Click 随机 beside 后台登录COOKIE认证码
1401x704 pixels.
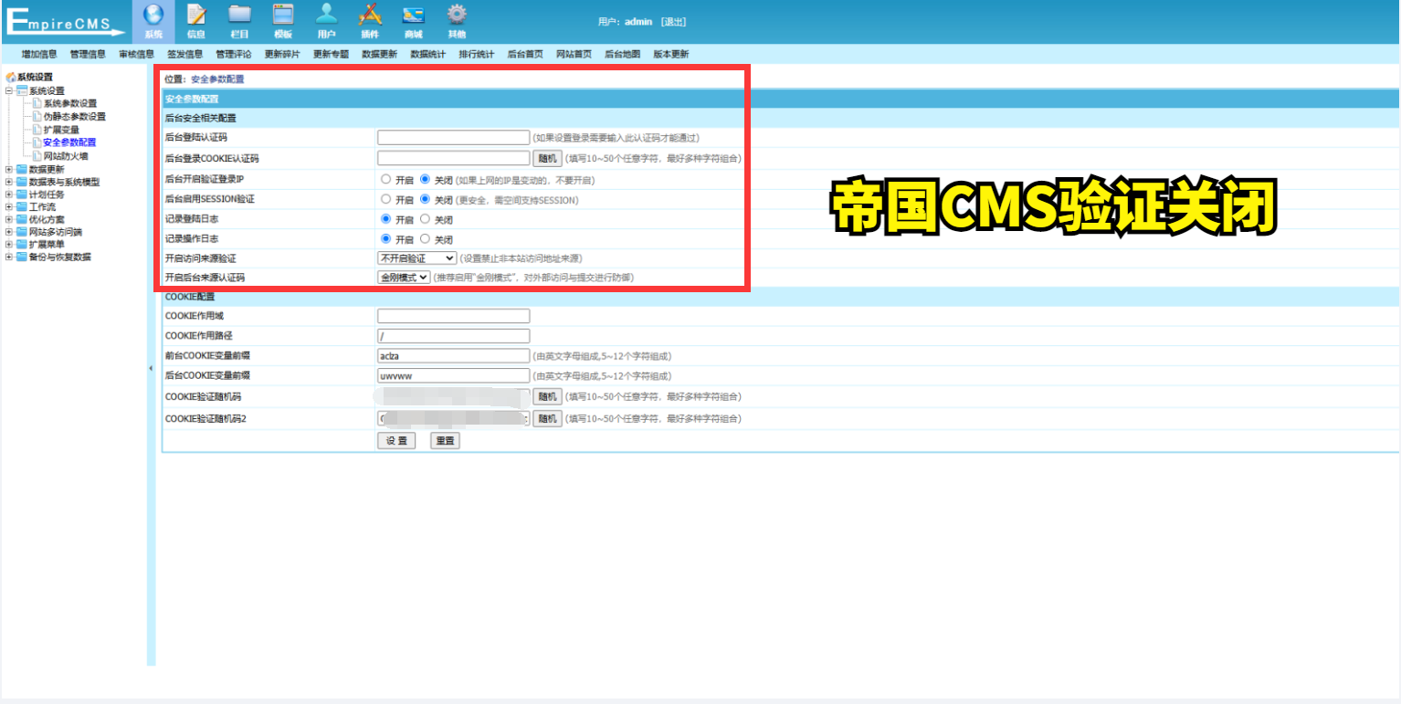(547, 158)
